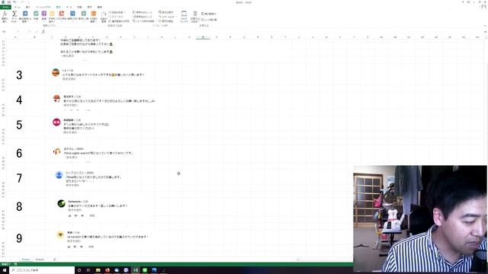Click the Define Name button
Image resolution: width=488 pixels, height=274 pixels.
pos(117,12)
